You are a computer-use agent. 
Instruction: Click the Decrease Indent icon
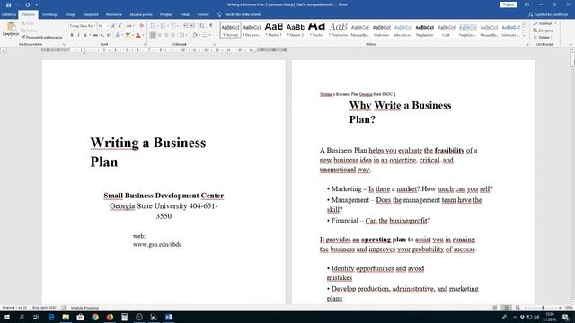(186, 26)
